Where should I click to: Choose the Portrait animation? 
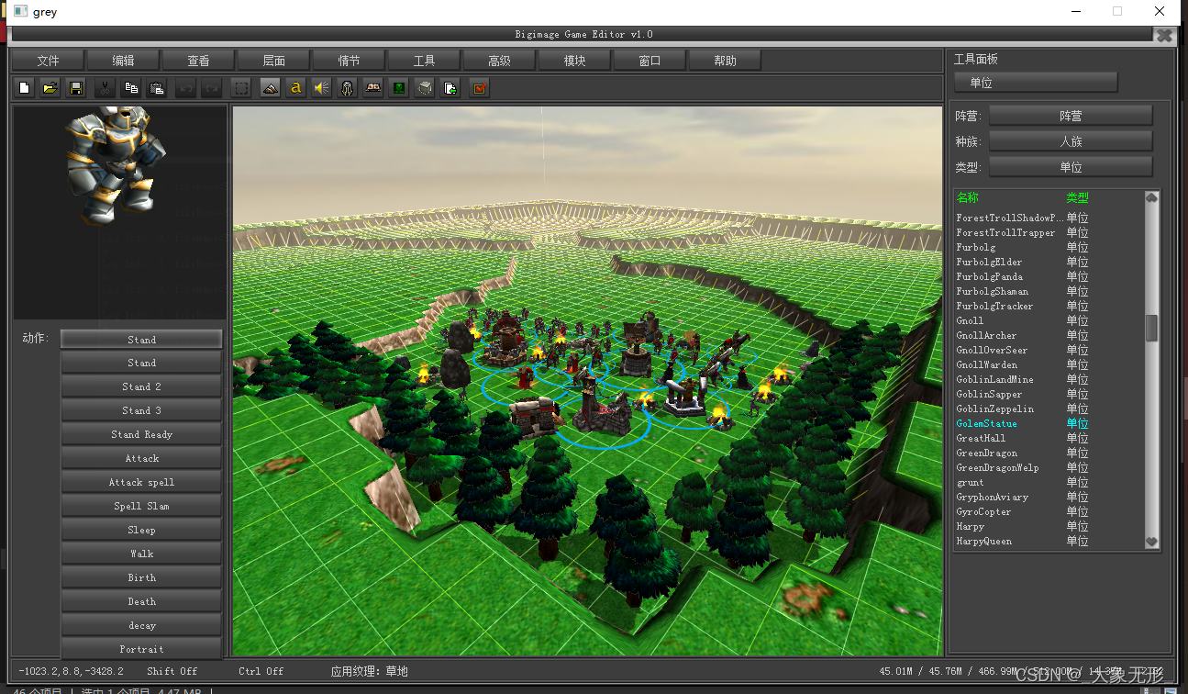click(x=141, y=649)
